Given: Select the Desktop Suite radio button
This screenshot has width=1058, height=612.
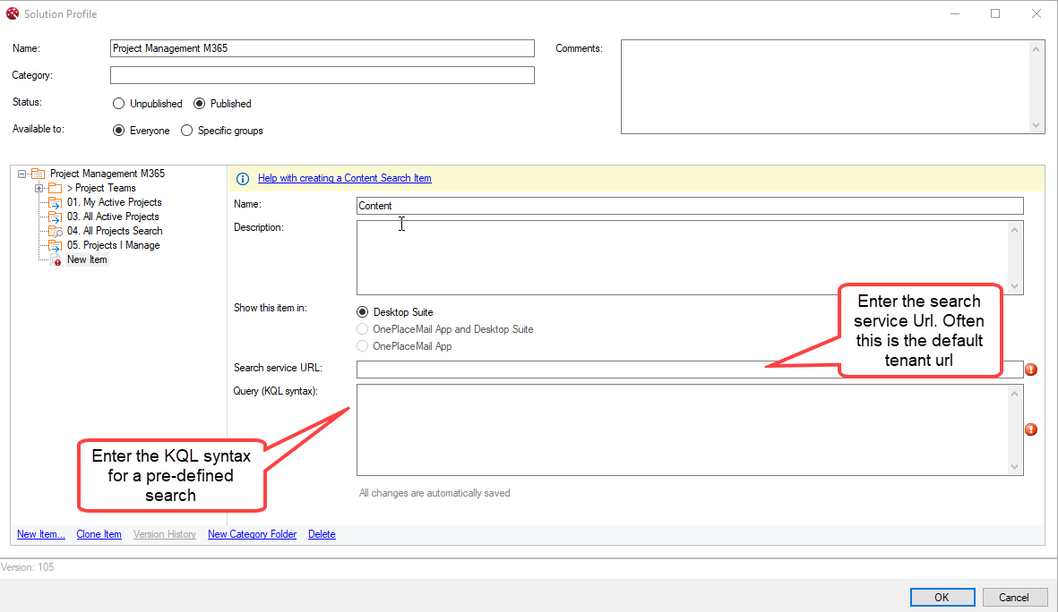Looking at the screenshot, I should 362,312.
